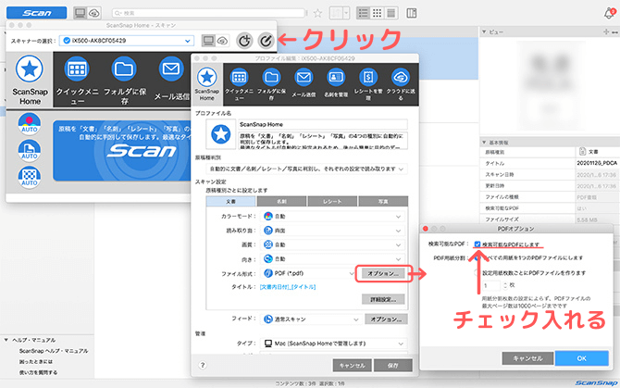The image size is (620, 388).
Task: Open ScanSnap ヘルプ・マニュアル item
Action: [54, 351]
